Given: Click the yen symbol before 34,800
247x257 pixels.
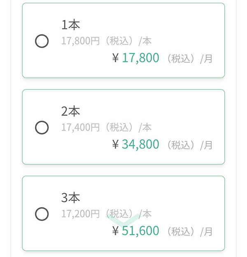Looking at the screenshot, I should click(x=116, y=145).
